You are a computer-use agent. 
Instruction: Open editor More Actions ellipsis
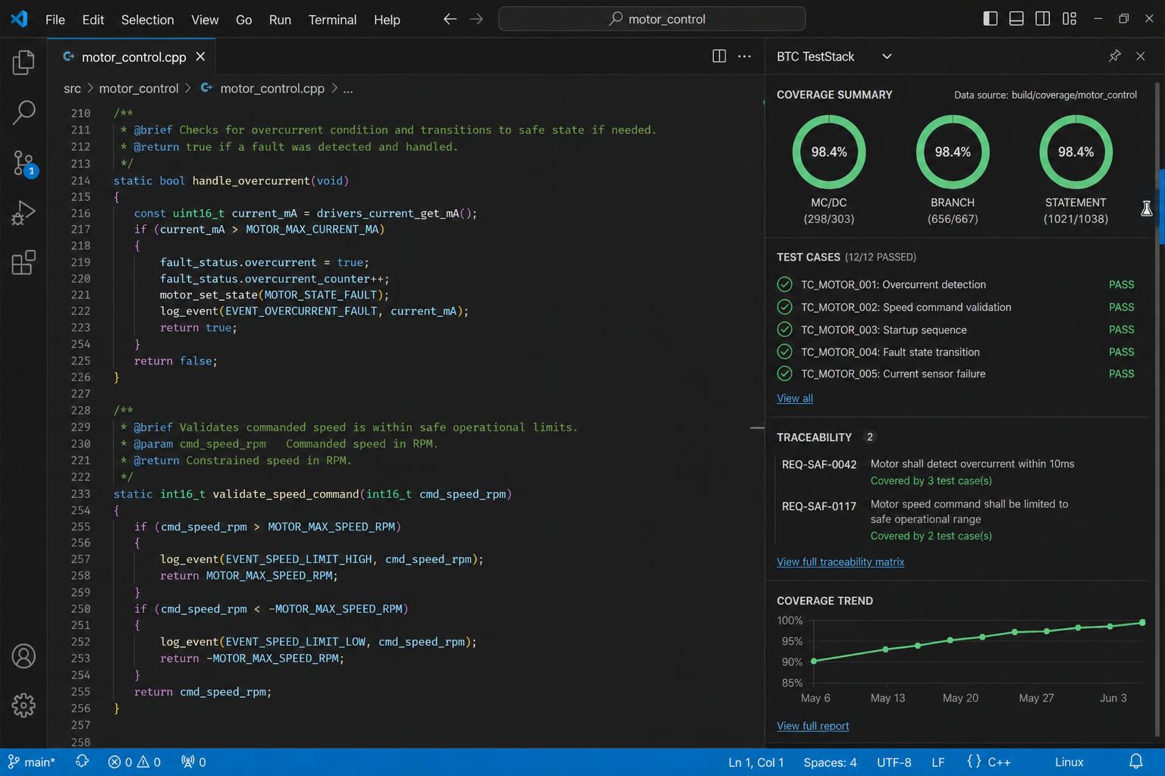pyautogui.click(x=745, y=56)
